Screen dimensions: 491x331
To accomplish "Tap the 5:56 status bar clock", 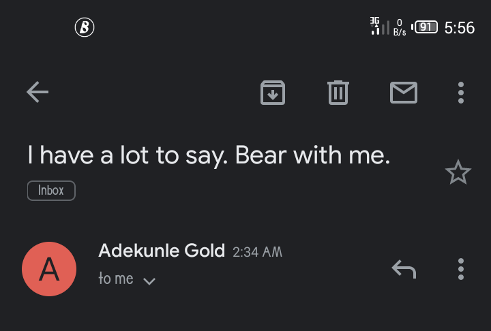I will coord(459,28).
